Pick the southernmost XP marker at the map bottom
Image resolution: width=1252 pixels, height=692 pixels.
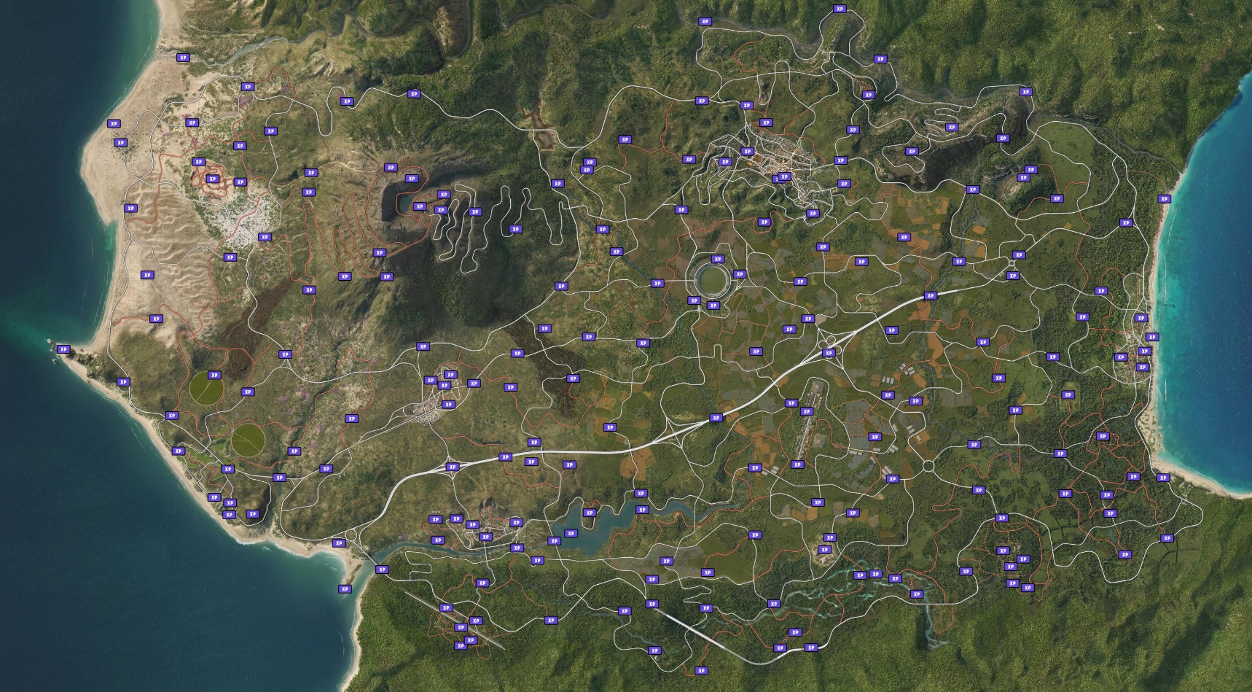point(701,671)
